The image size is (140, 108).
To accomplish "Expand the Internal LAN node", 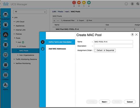I will click(x=14, y=30).
